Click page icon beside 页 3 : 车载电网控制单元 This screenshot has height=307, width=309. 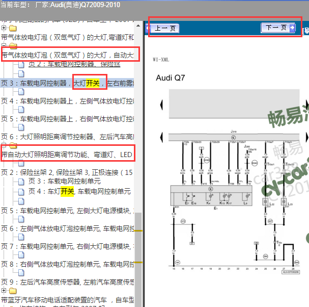(21, 182)
